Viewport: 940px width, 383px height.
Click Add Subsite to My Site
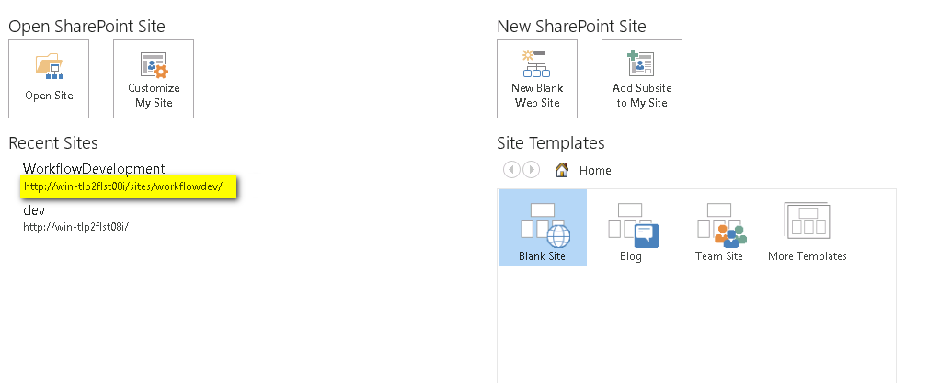pyautogui.click(x=642, y=79)
